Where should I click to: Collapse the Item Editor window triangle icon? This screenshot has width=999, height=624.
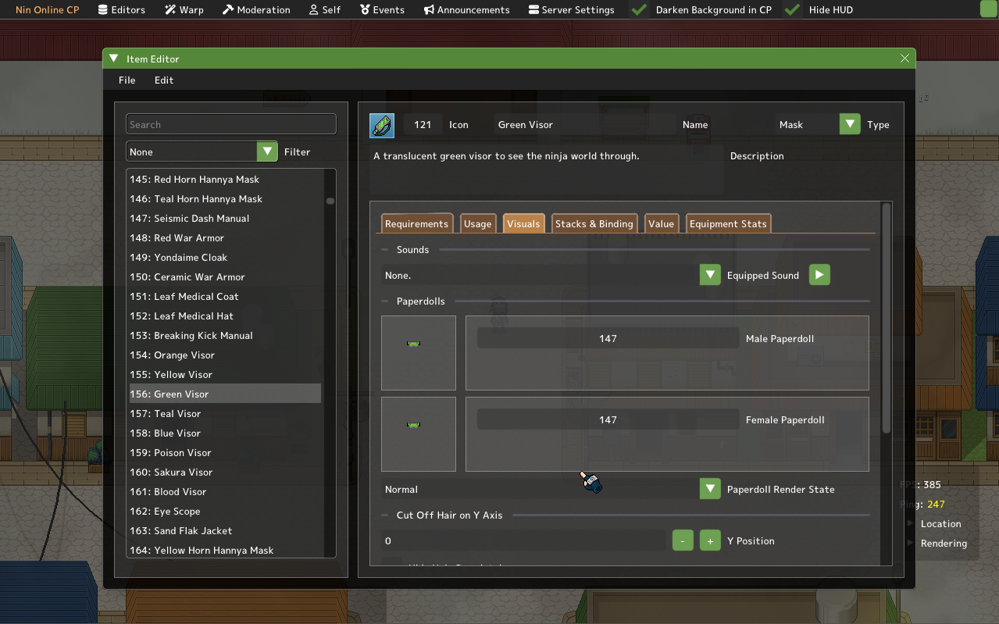tap(114, 59)
